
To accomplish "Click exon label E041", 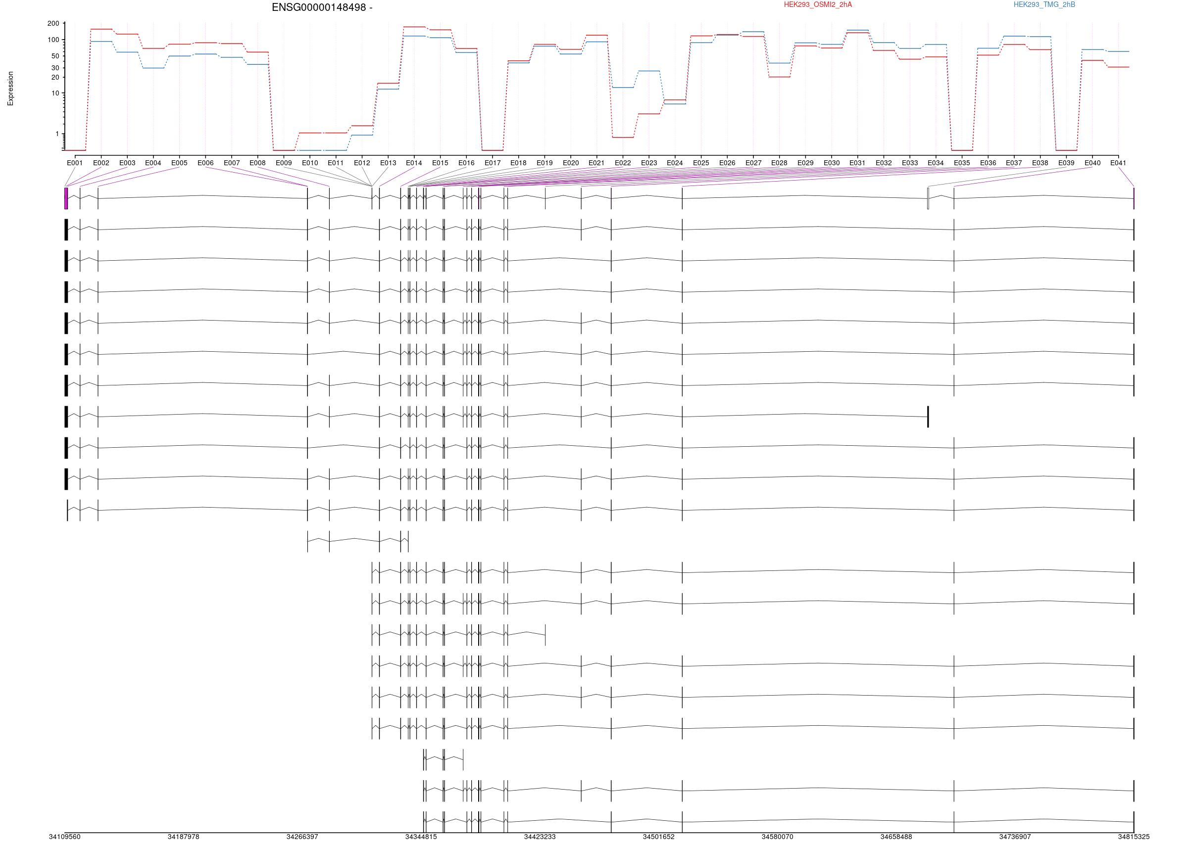I will tap(1118, 163).
